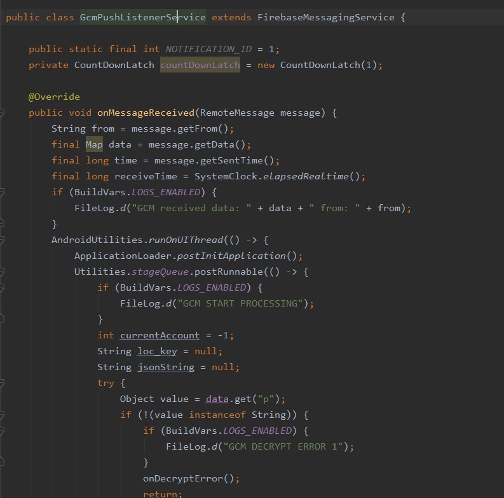
Task: Click the receiveTime variable declaration
Action: (146, 176)
